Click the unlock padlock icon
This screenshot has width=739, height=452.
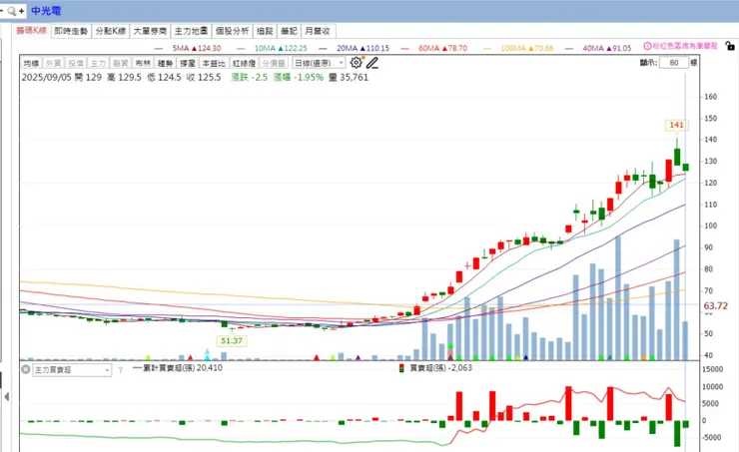coord(730,46)
